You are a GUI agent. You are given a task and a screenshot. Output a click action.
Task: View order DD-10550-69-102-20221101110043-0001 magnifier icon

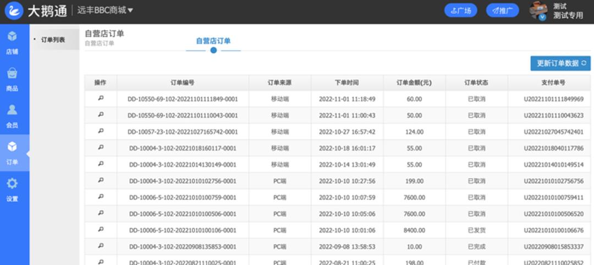[x=101, y=114]
